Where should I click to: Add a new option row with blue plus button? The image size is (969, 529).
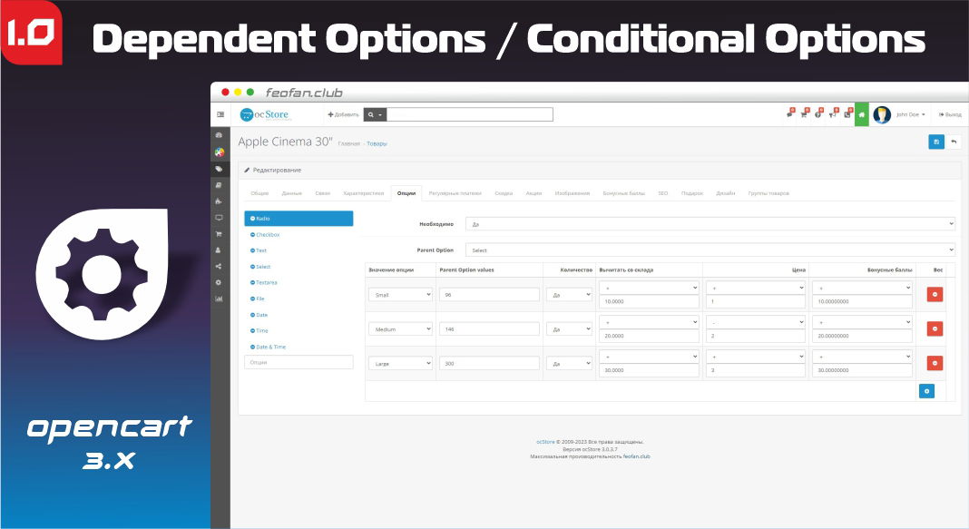point(926,390)
